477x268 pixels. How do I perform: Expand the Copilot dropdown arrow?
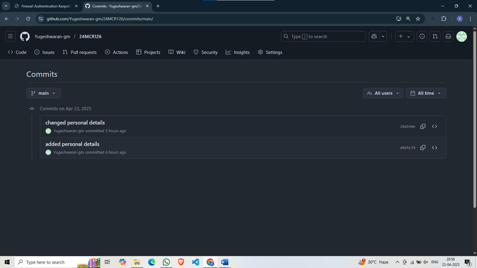383,37
